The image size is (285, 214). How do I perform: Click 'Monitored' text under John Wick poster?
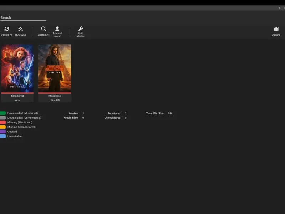(x=55, y=96)
